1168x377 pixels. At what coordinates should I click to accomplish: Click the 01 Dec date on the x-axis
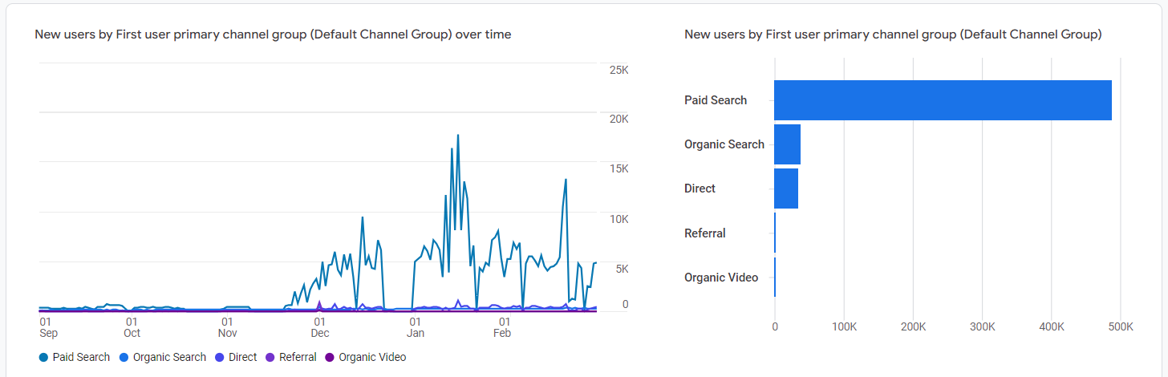point(319,327)
